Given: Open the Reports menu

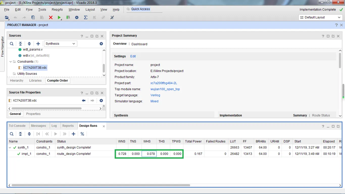Looking at the screenshot, I should pos(57,10).
